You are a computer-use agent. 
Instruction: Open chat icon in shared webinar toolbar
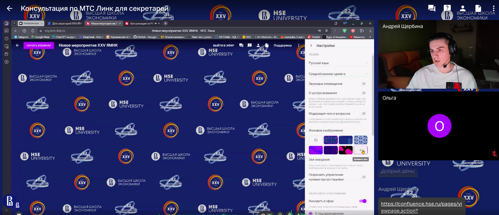(241, 45)
